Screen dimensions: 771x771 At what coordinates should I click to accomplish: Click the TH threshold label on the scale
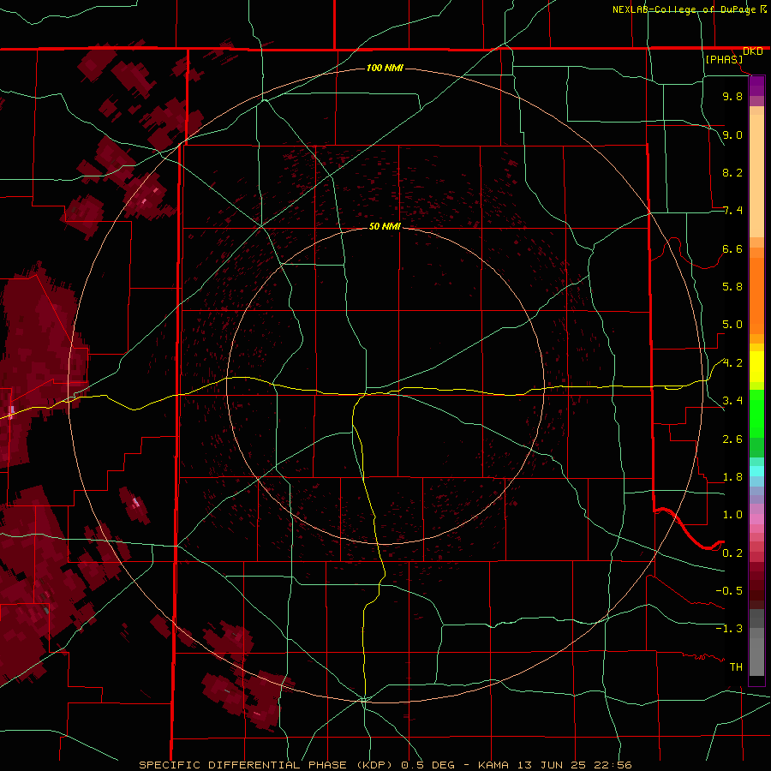[736, 667]
